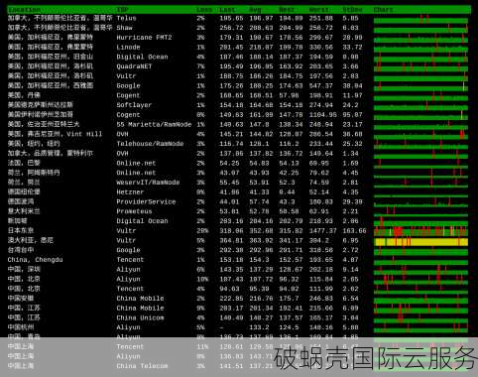478x377 pixels.
Task: Click the best value 57.98
Action: (289, 95)
